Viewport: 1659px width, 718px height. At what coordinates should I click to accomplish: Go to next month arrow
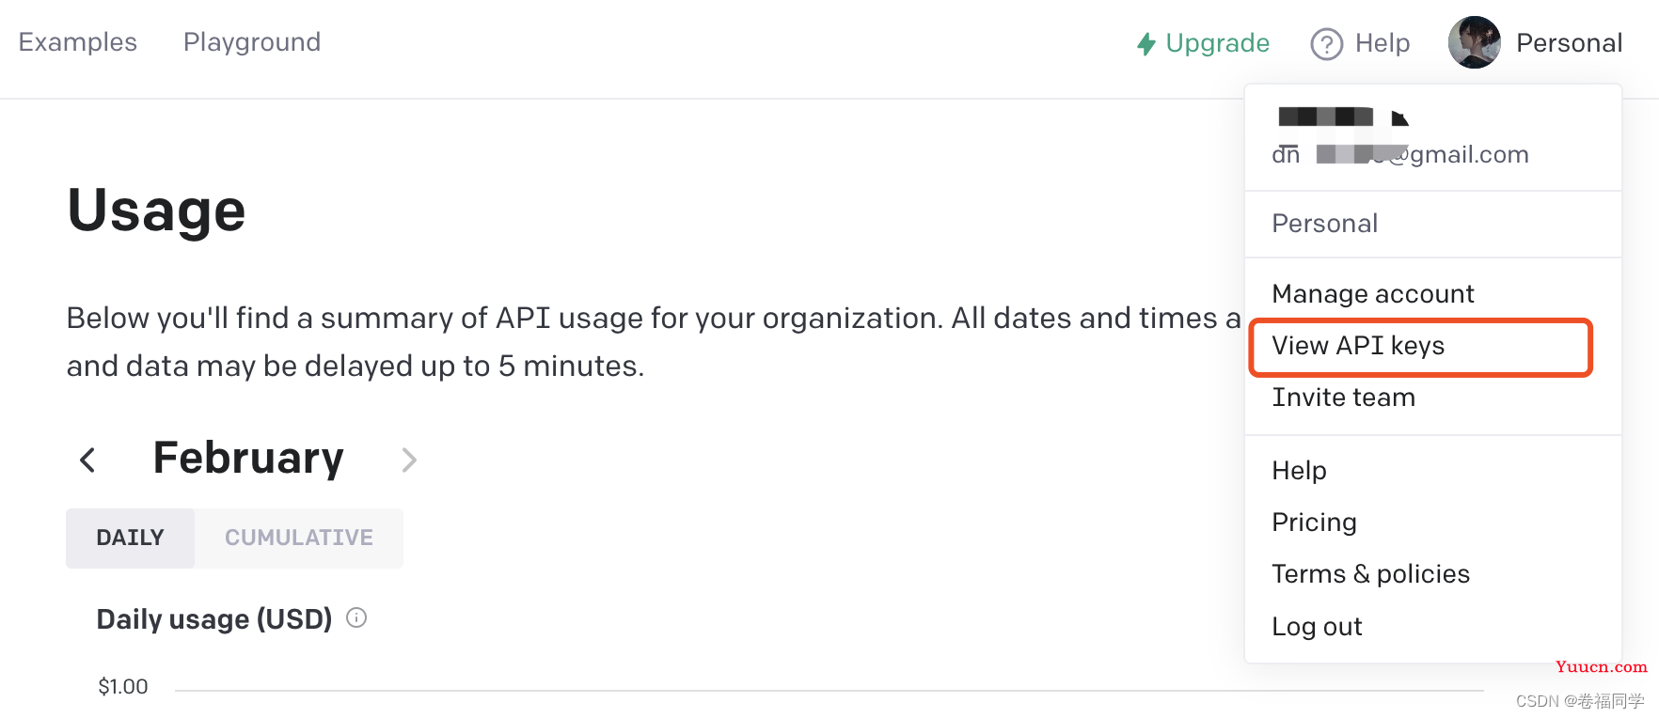coord(408,460)
